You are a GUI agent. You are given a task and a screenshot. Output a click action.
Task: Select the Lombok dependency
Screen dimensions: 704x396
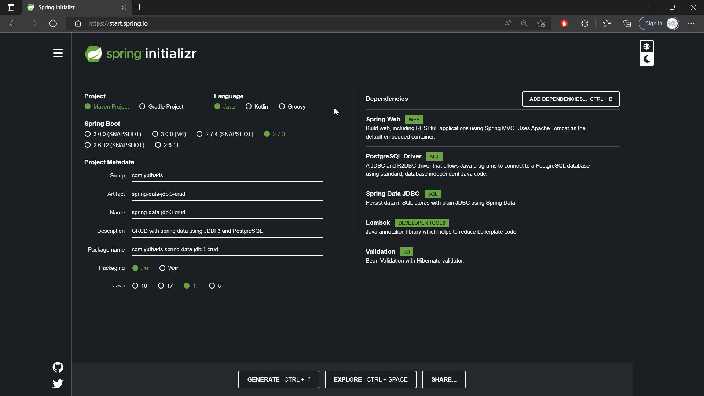(x=492, y=227)
